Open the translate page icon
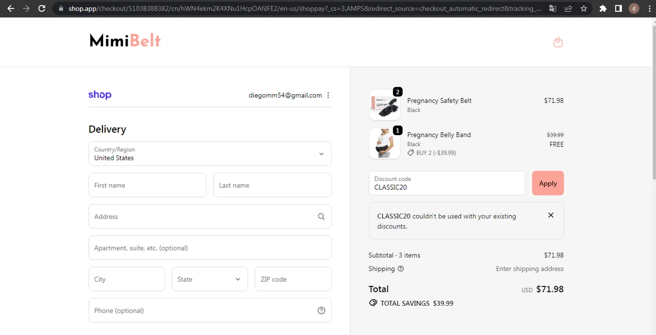Image resolution: width=656 pixels, height=335 pixels. [x=553, y=8]
